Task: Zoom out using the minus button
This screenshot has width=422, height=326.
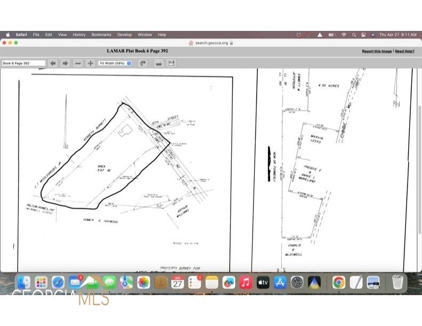Action: pyautogui.click(x=78, y=63)
